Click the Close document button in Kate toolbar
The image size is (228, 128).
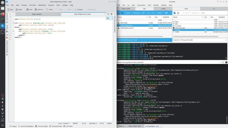tap(50, 10)
